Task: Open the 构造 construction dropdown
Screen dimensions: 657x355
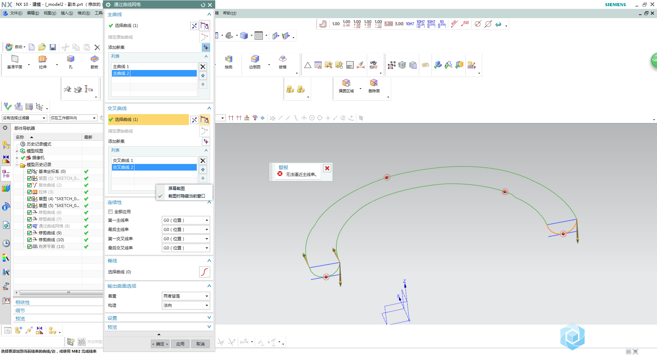Action: pos(186,305)
